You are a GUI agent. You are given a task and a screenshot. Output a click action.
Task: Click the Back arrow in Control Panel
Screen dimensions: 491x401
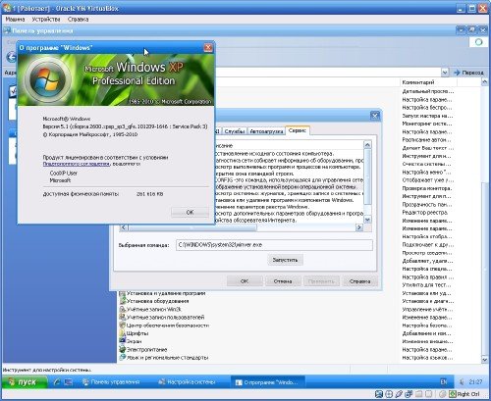(x=12, y=58)
